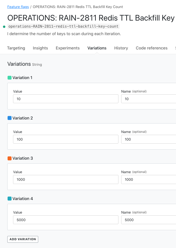This screenshot has width=176, height=248.
Task: Click the green Variation 1 color swatch
Action: 9,78
